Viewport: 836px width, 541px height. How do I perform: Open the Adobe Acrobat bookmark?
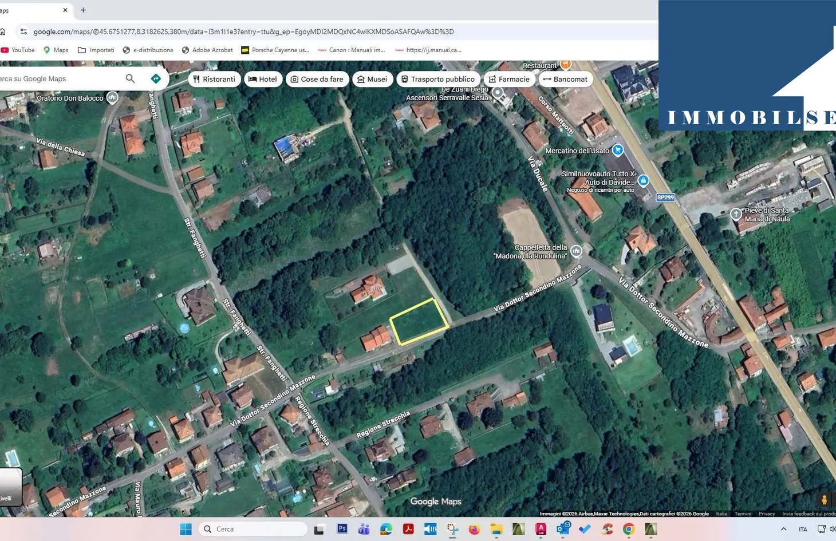tap(207, 50)
